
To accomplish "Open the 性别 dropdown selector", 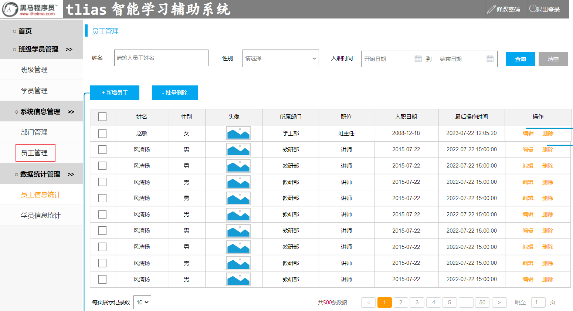I will tap(280, 58).
